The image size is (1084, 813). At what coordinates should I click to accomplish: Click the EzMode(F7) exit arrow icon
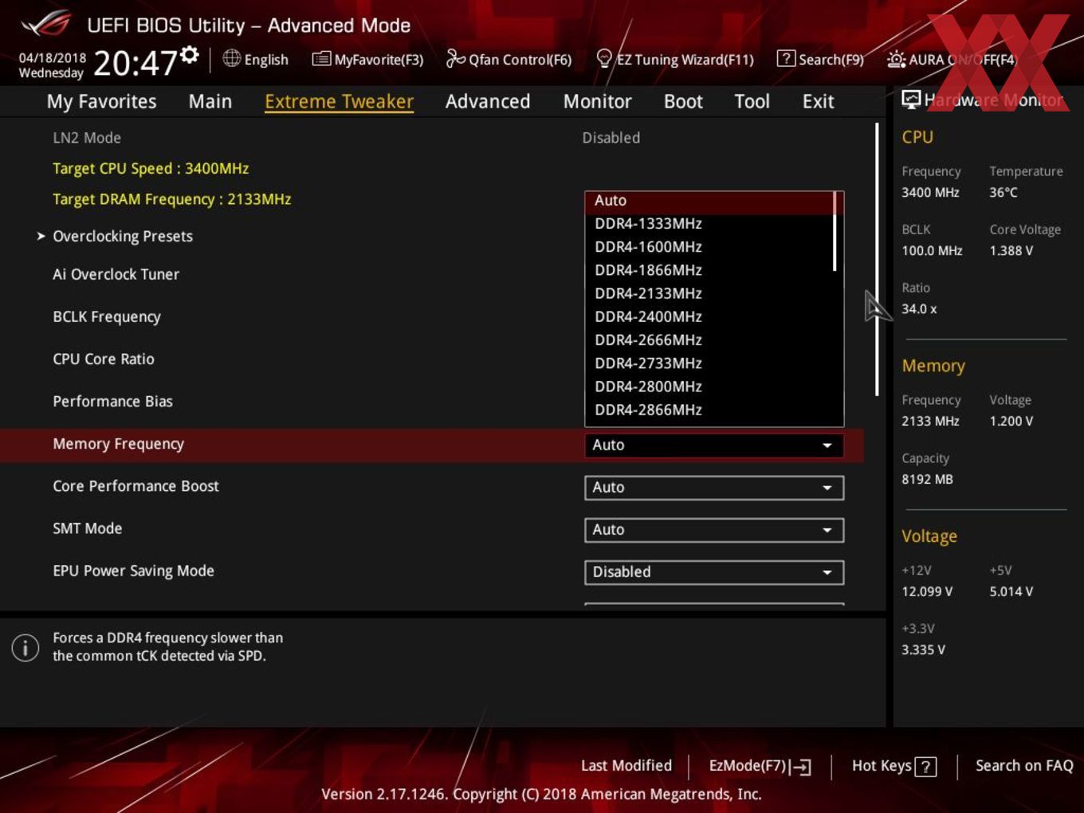801,767
